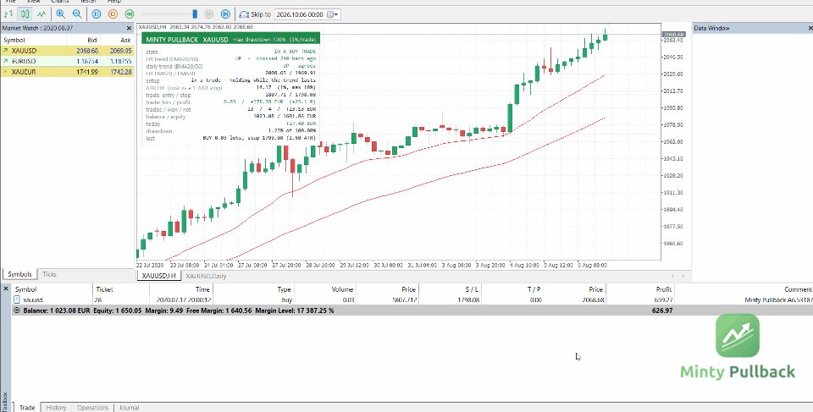Click the up arrow icon beside EURUSD

5,61
